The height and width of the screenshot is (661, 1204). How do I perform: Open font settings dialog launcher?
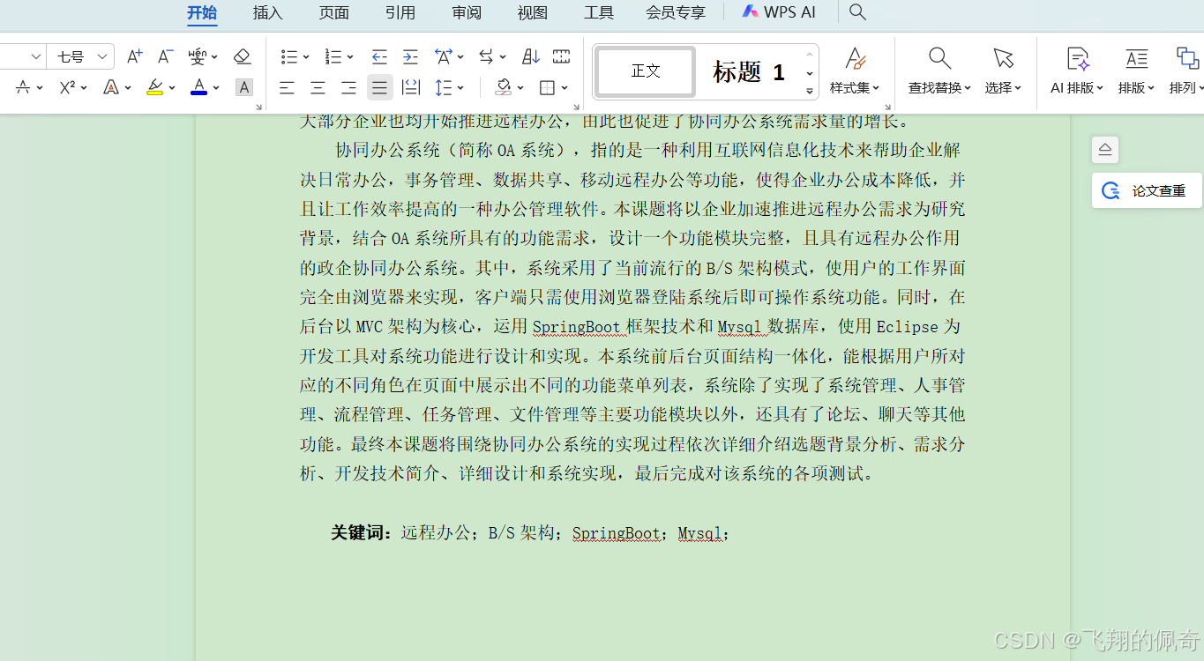(258, 107)
